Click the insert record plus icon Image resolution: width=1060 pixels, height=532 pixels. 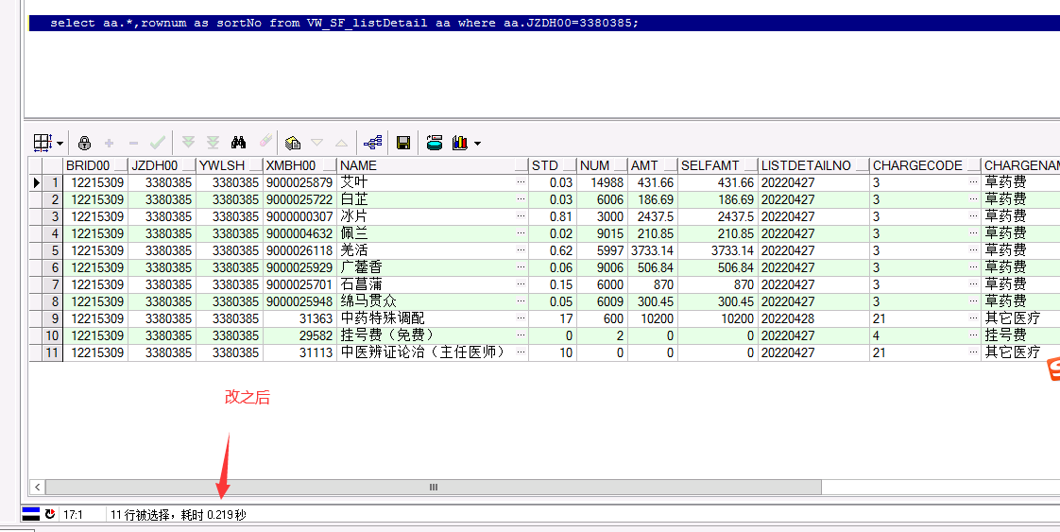109,144
